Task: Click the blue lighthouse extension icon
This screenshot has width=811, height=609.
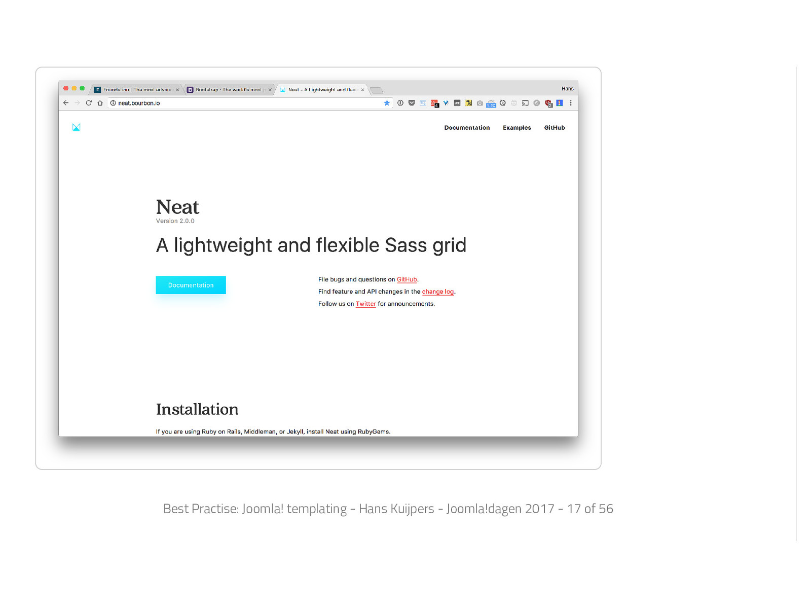Action: (x=560, y=103)
